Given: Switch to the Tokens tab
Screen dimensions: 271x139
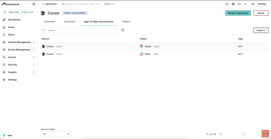Looking at the screenshot, I should click(126, 22).
